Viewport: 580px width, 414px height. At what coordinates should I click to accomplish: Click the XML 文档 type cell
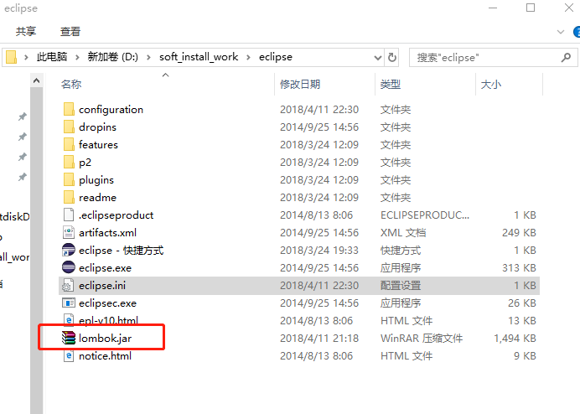[x=403, y=232]
